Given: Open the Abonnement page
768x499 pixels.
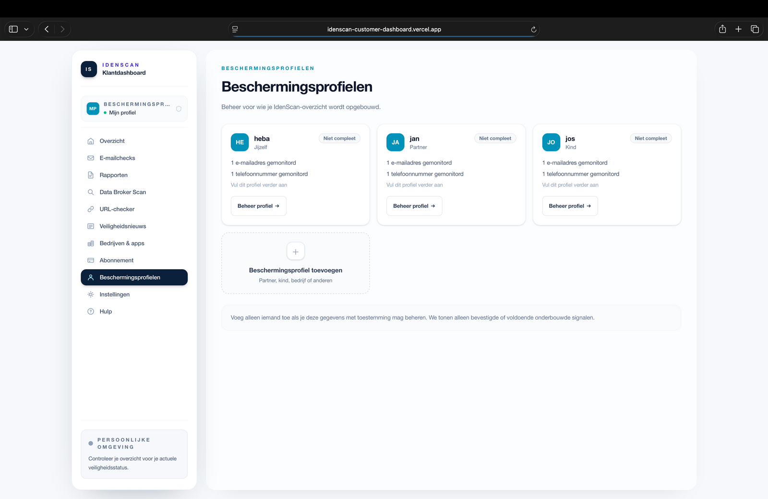Looking at the screenshot, I should [134, 260].
